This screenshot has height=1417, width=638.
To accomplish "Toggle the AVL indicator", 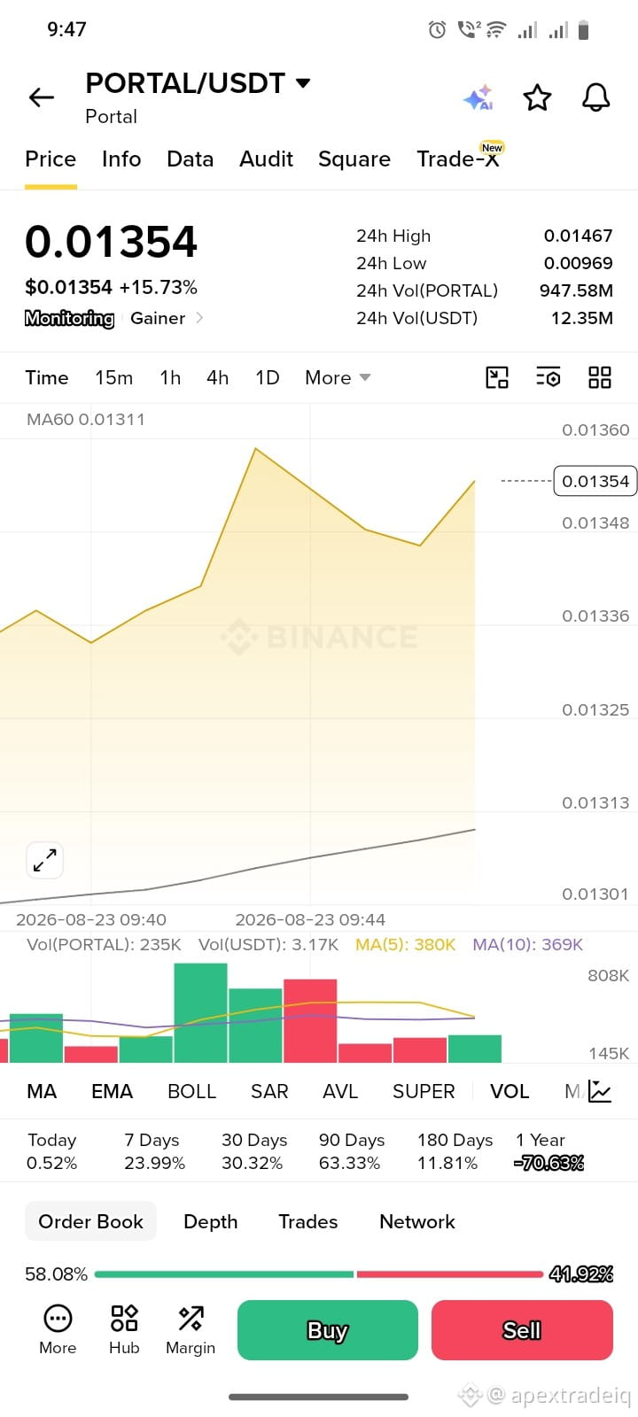I will coord(340,1091).
